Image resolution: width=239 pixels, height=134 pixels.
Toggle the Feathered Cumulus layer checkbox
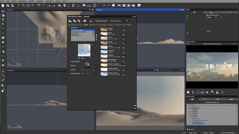pos(94,30)
